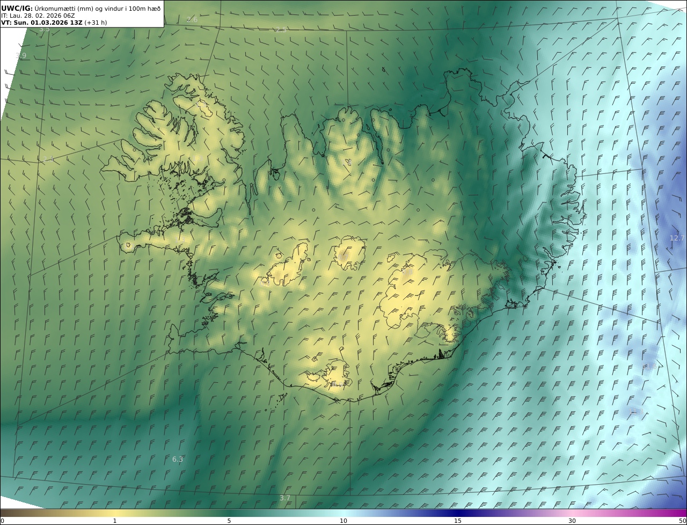Click the "50" tick on the color scale
Viewport: 687px width, 525px height.
tap(682, 521)
